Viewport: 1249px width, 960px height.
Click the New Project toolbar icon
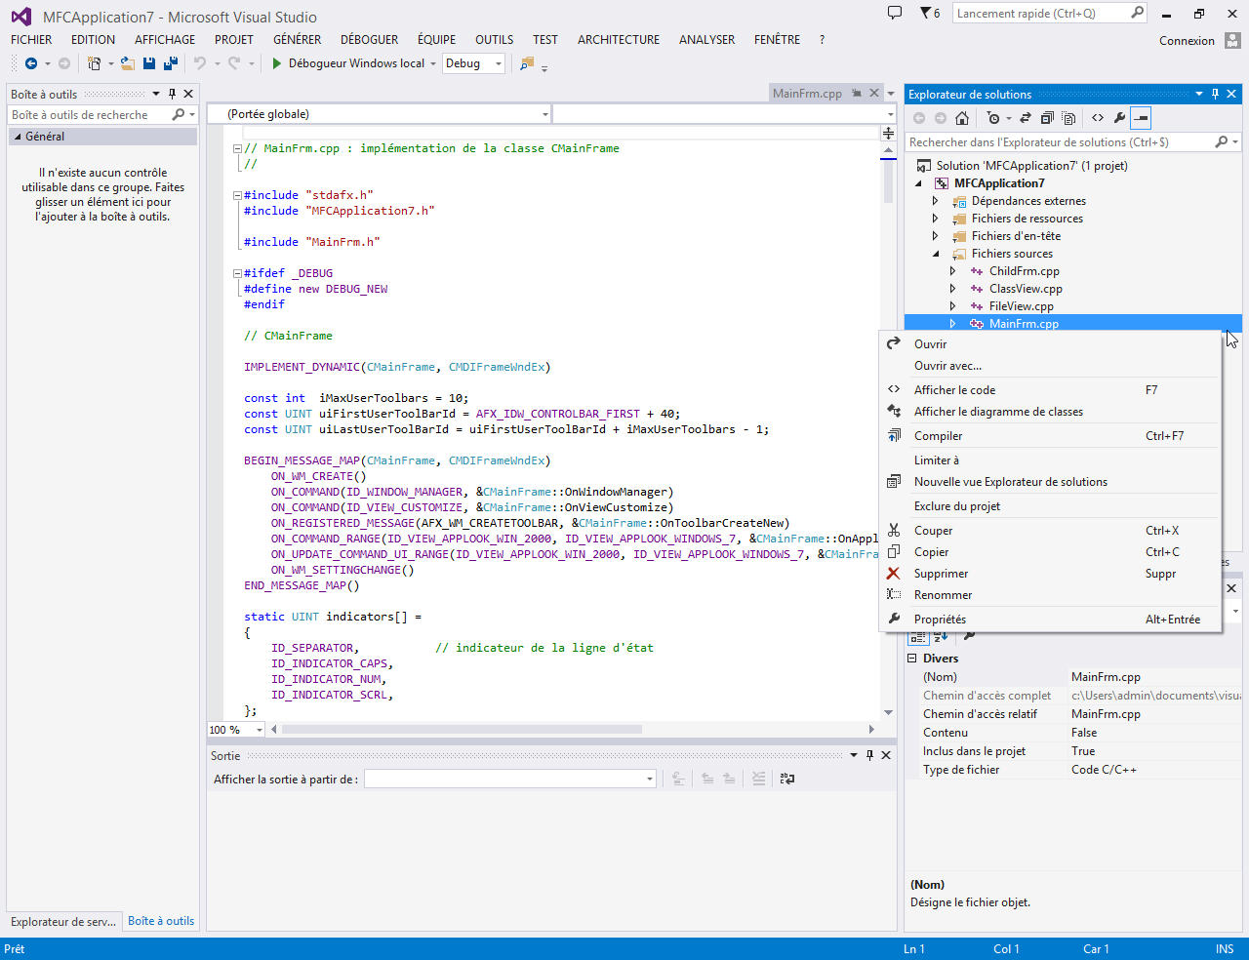coord(94,63)
